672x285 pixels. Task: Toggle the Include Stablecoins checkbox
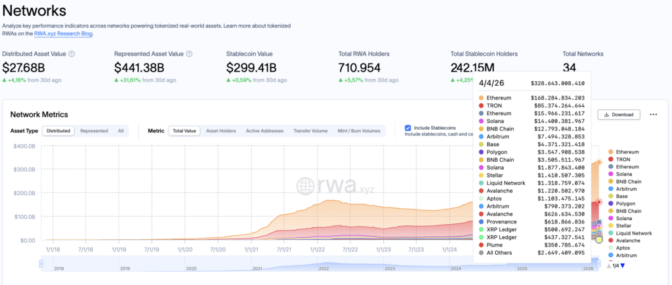pos(408,128)
